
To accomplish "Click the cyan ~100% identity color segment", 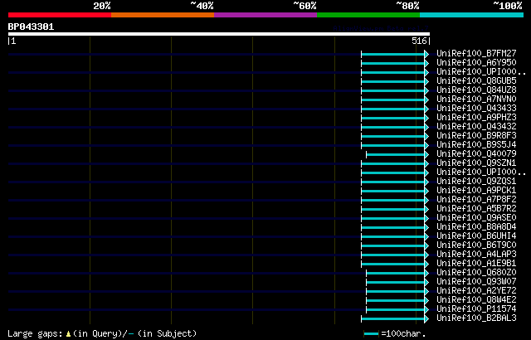I will (471, 15).
